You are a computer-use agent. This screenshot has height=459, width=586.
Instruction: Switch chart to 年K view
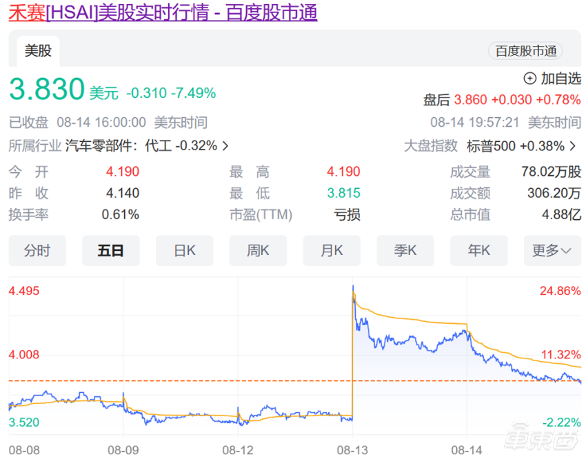point(479,251)
